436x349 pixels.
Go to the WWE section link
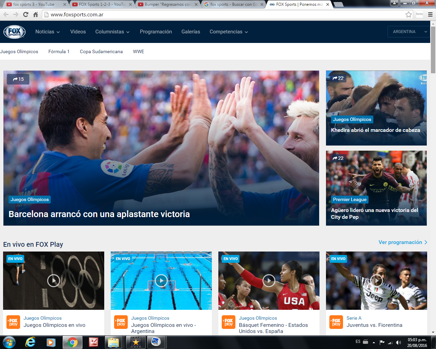coord(139,51)
